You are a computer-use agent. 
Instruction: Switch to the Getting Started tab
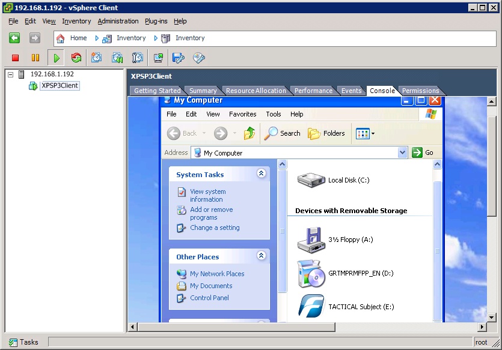(x=157, y=91)
